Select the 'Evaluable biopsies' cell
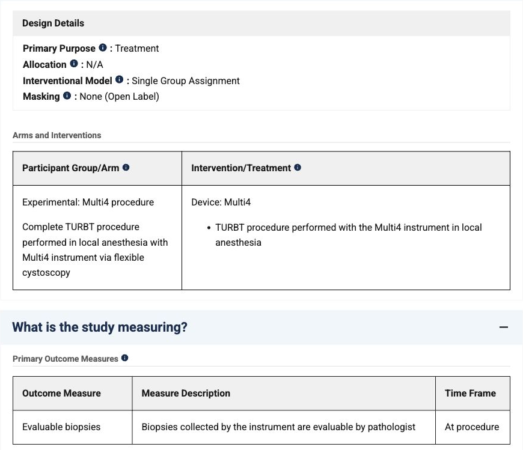 coord(61,427)
